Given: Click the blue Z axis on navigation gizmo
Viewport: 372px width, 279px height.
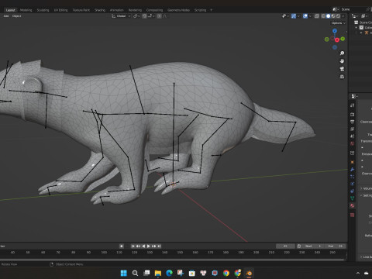Looking at the screenshot, I should pyautogui.click(x=335, y=31).
